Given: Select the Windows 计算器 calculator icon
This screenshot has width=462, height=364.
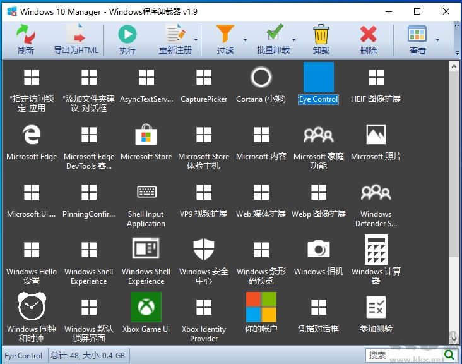Looking at the screenshot, I should (x=376, y=250).
